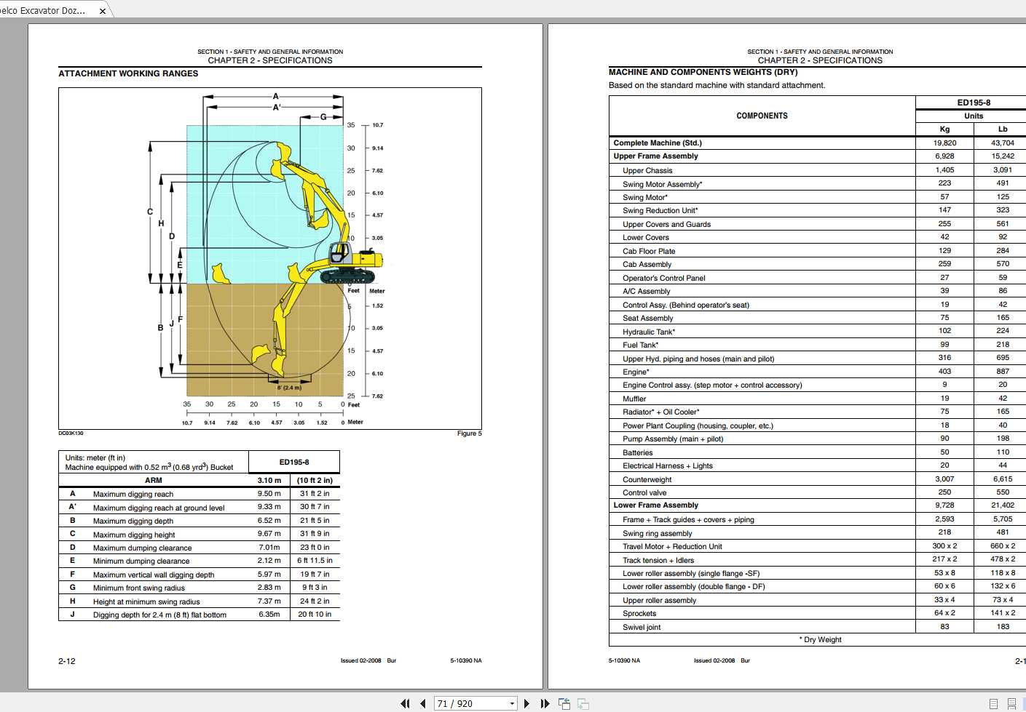This screenshot has height=712, width=1026.
Task: Click the Lower Frame Assembly row
Action: [x=817, y=505]
